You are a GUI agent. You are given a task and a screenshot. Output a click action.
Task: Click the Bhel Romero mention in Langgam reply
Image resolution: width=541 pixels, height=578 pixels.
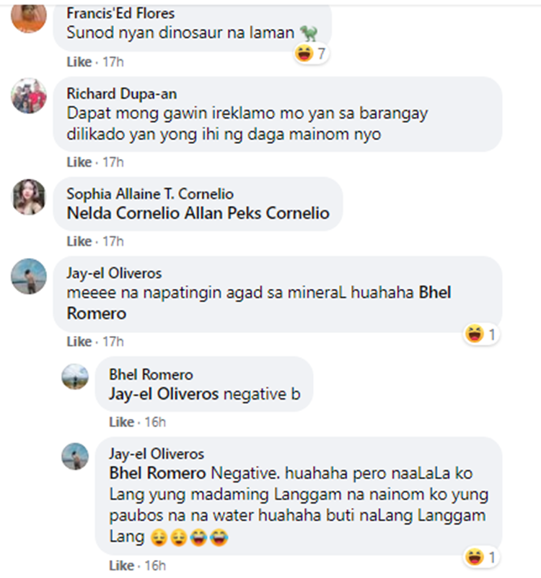(157, 473)
